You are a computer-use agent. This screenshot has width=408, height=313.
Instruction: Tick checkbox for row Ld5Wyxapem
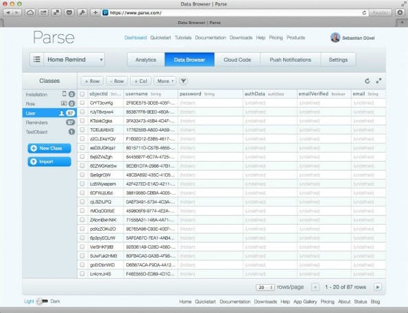(82, 184)
